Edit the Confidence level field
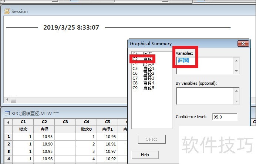Screen dimensions: 256x164 (225, 117)
